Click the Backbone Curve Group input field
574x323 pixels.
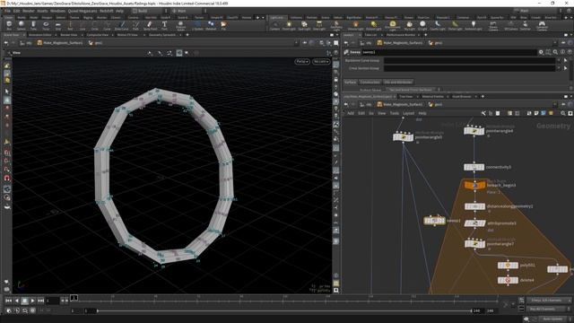[x=469, y=60]
